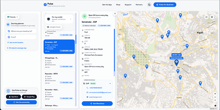Click the access globe icon

[83, 59]
